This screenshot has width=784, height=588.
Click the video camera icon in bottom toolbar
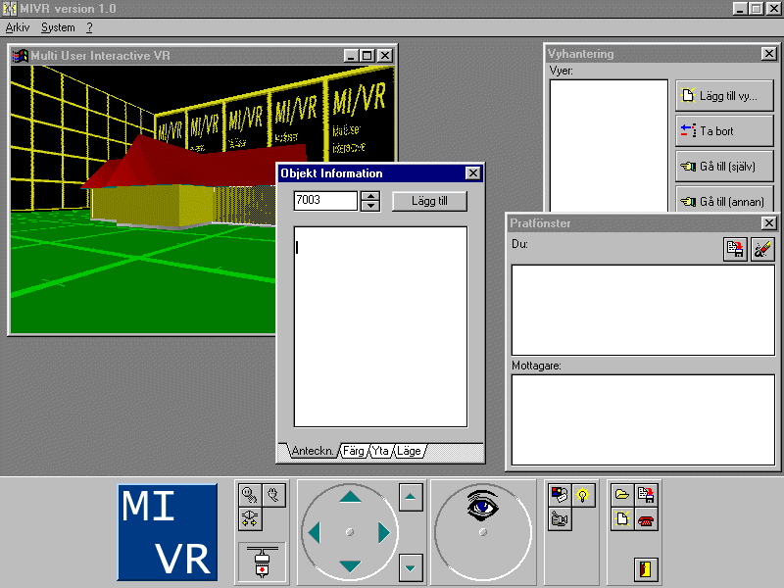[x=561, y=518]
